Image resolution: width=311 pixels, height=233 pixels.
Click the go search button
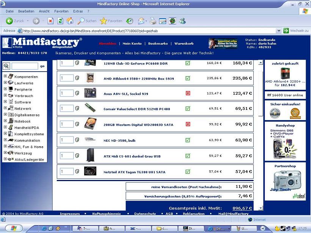point(42,66)
